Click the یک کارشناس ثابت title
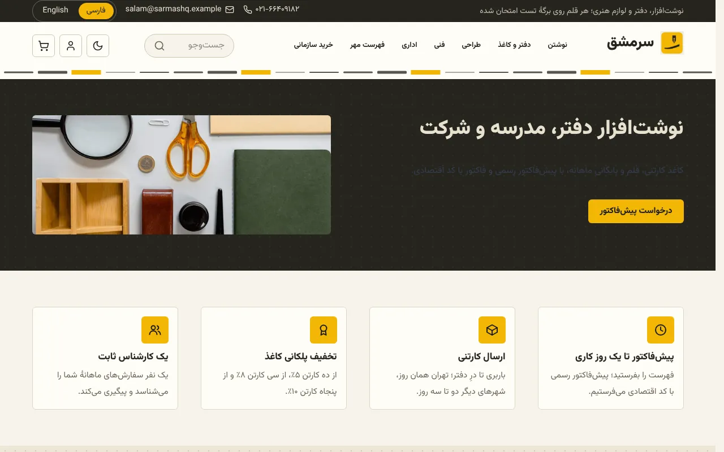Viewport: 724px width, 452px height. [133, 357]
